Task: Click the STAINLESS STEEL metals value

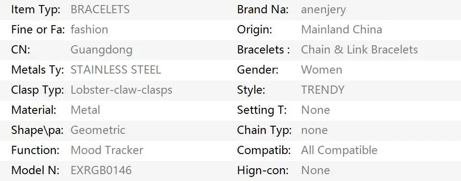Action: [x=116, y=69]
